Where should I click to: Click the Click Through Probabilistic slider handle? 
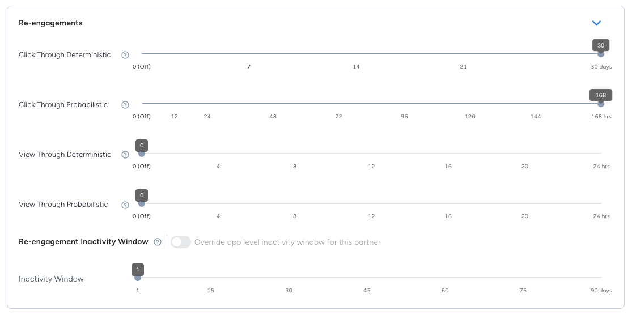tap(601, 104)
